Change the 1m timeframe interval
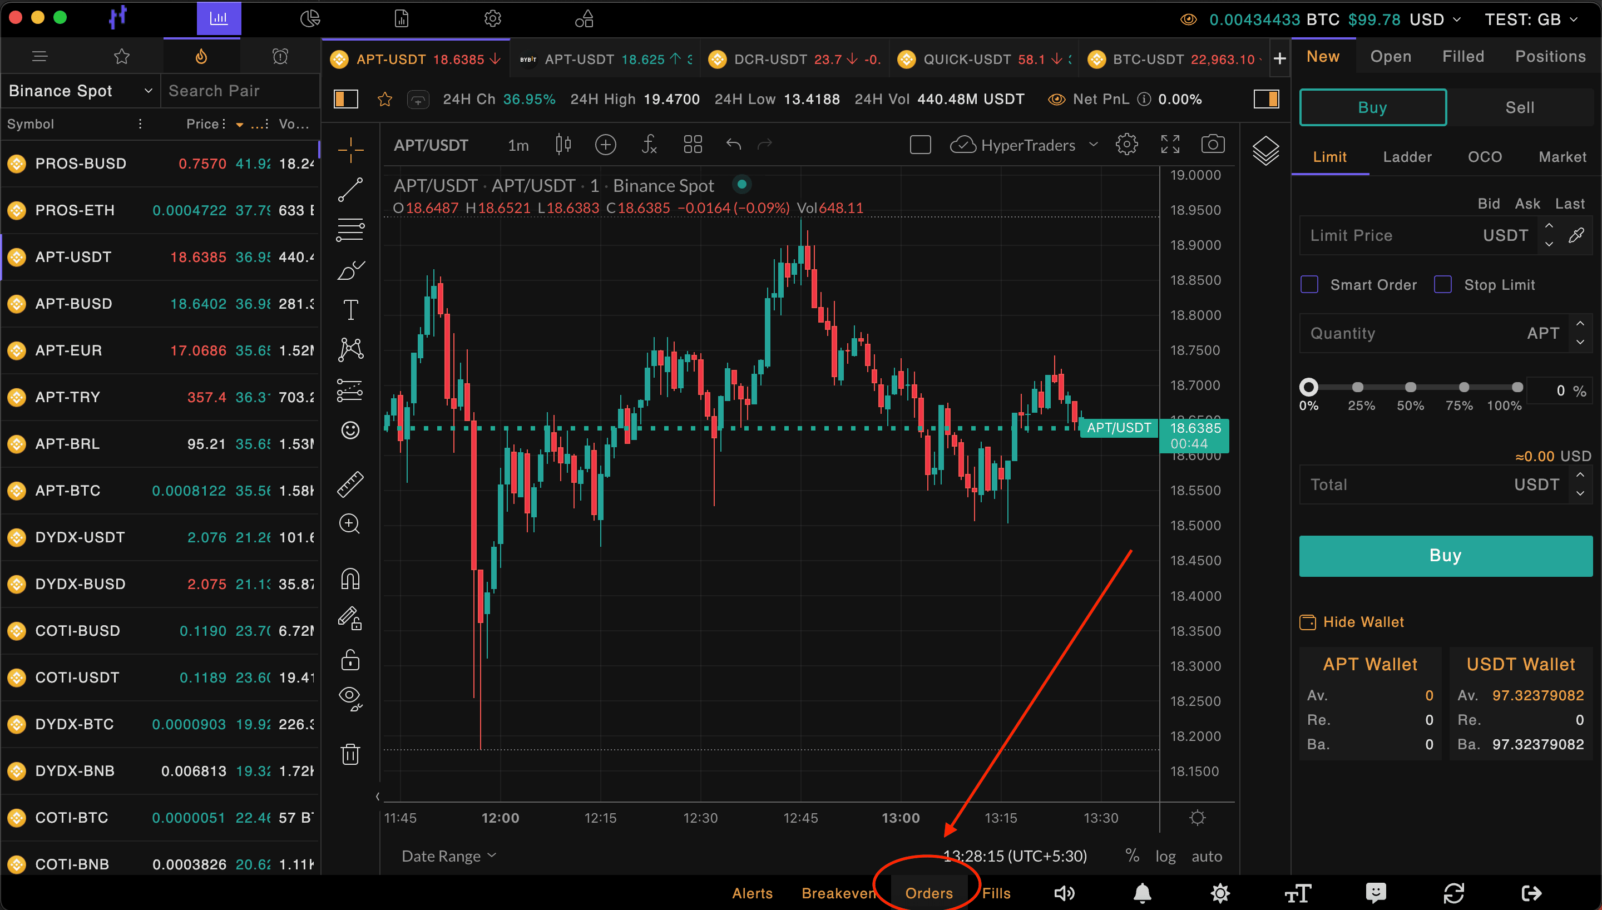The height and width of the screenshot is (910, 1602). [x=518, y=146]
